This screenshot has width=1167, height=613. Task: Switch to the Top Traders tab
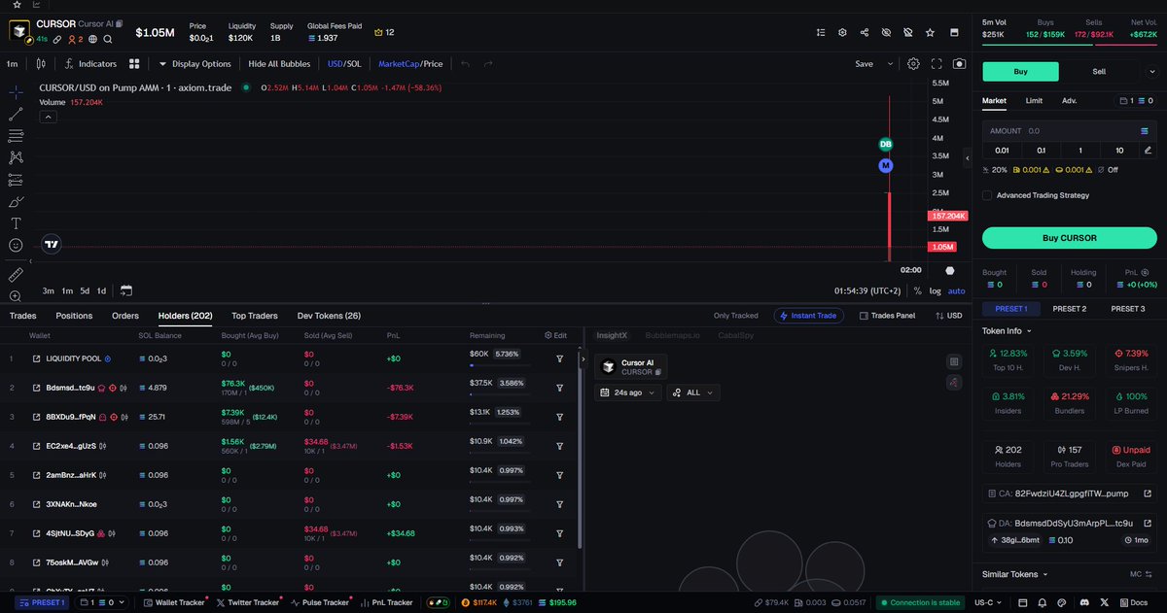(x=255, y=316)
